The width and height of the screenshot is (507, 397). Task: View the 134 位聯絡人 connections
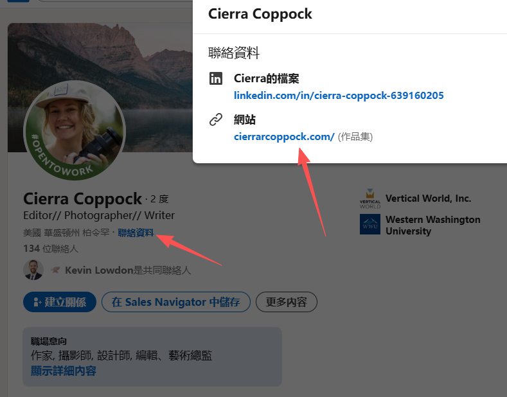pyautogui.click(x=51, y=249)
